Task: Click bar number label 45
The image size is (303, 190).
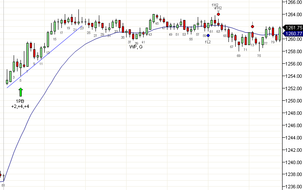Action: [x=157, y=23]
